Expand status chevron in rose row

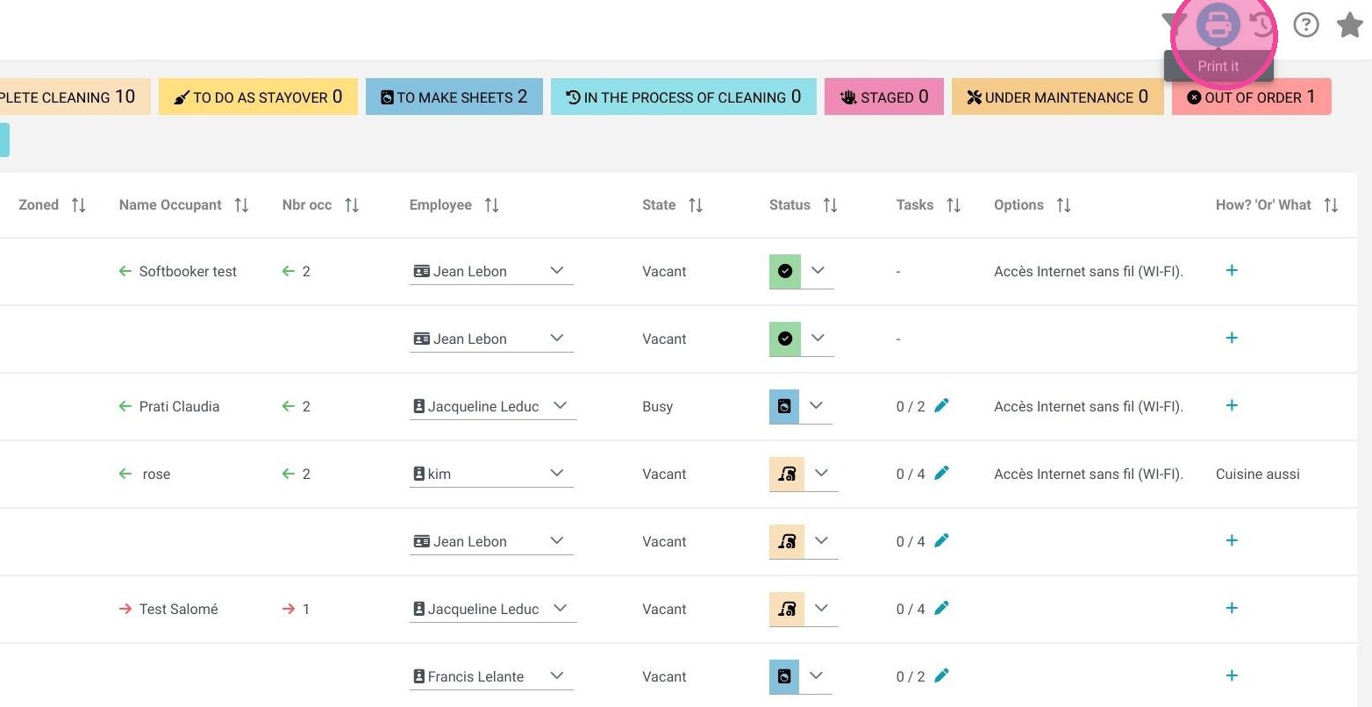point(821,473)
